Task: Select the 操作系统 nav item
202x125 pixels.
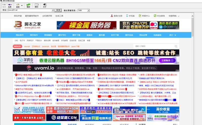Action: [129, 35]
